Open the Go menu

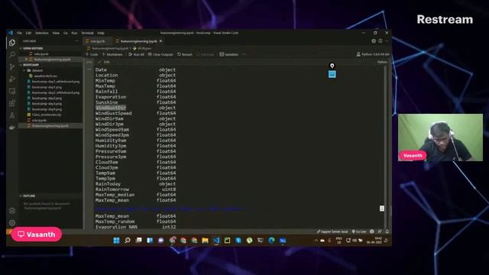pyautogui.click(x=66, y=33)
